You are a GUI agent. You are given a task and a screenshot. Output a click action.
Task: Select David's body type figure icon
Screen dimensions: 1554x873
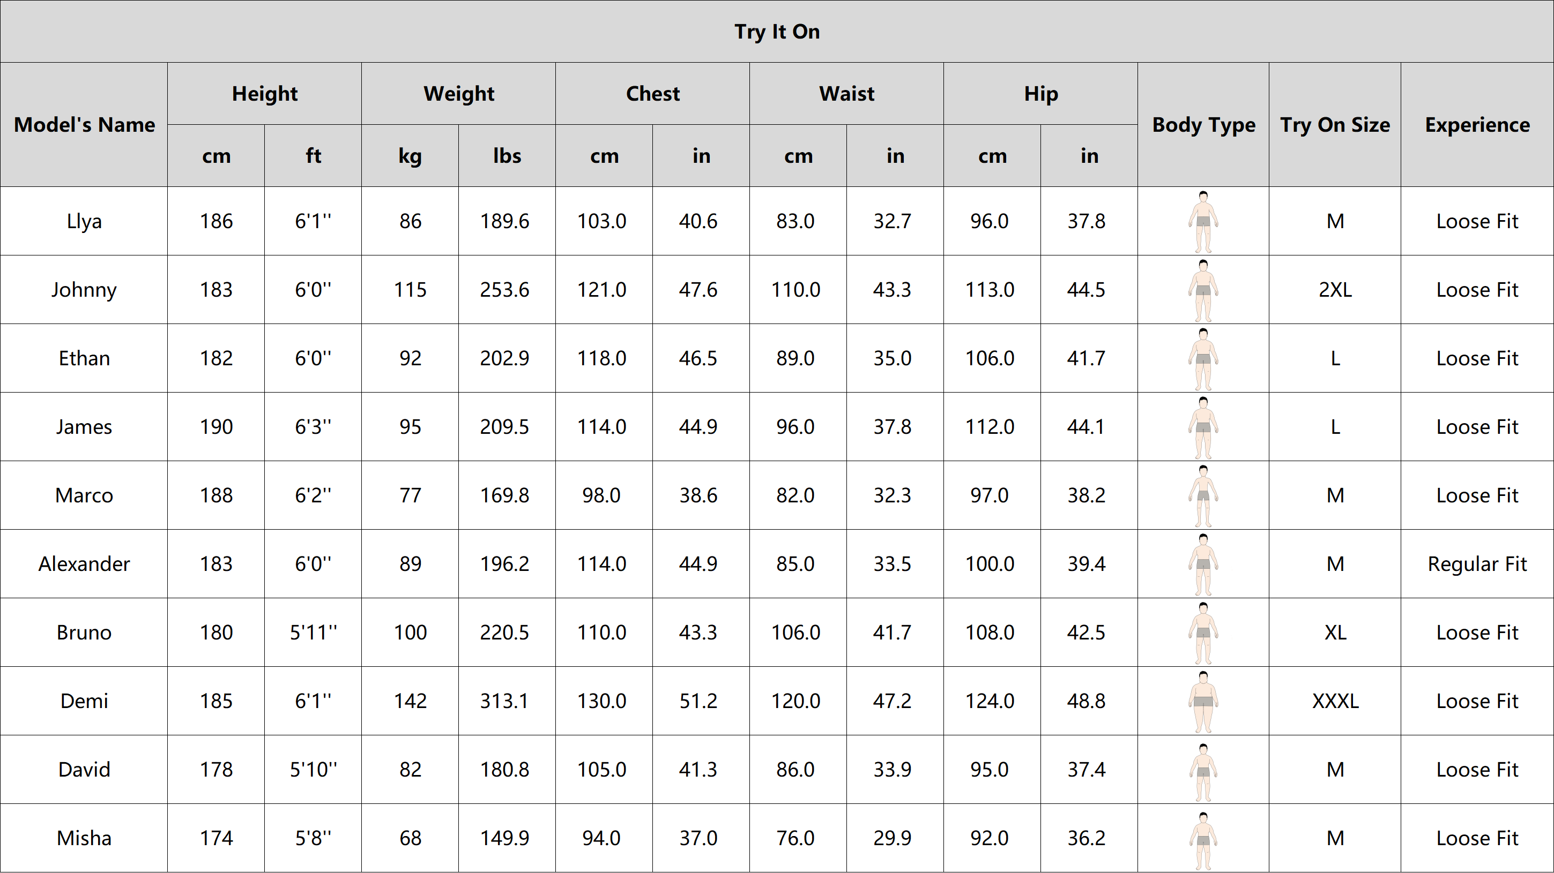tap(1203, 770)
